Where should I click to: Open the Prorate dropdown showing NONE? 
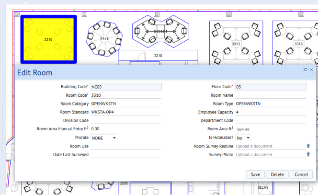click(x=103, y=138)
